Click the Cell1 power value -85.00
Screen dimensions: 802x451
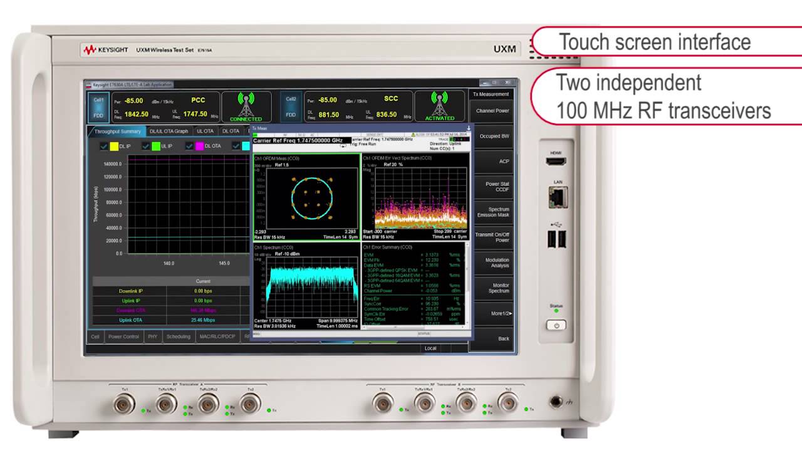coord(133,100)
